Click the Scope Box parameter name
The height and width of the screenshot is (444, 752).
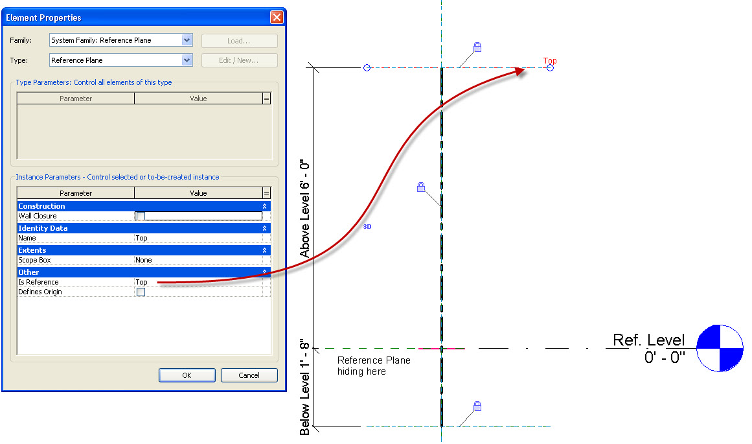point(34,260)
